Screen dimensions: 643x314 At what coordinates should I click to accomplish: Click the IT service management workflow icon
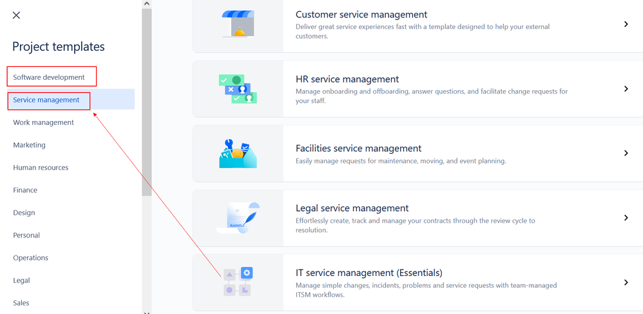(x=238, y=281)
